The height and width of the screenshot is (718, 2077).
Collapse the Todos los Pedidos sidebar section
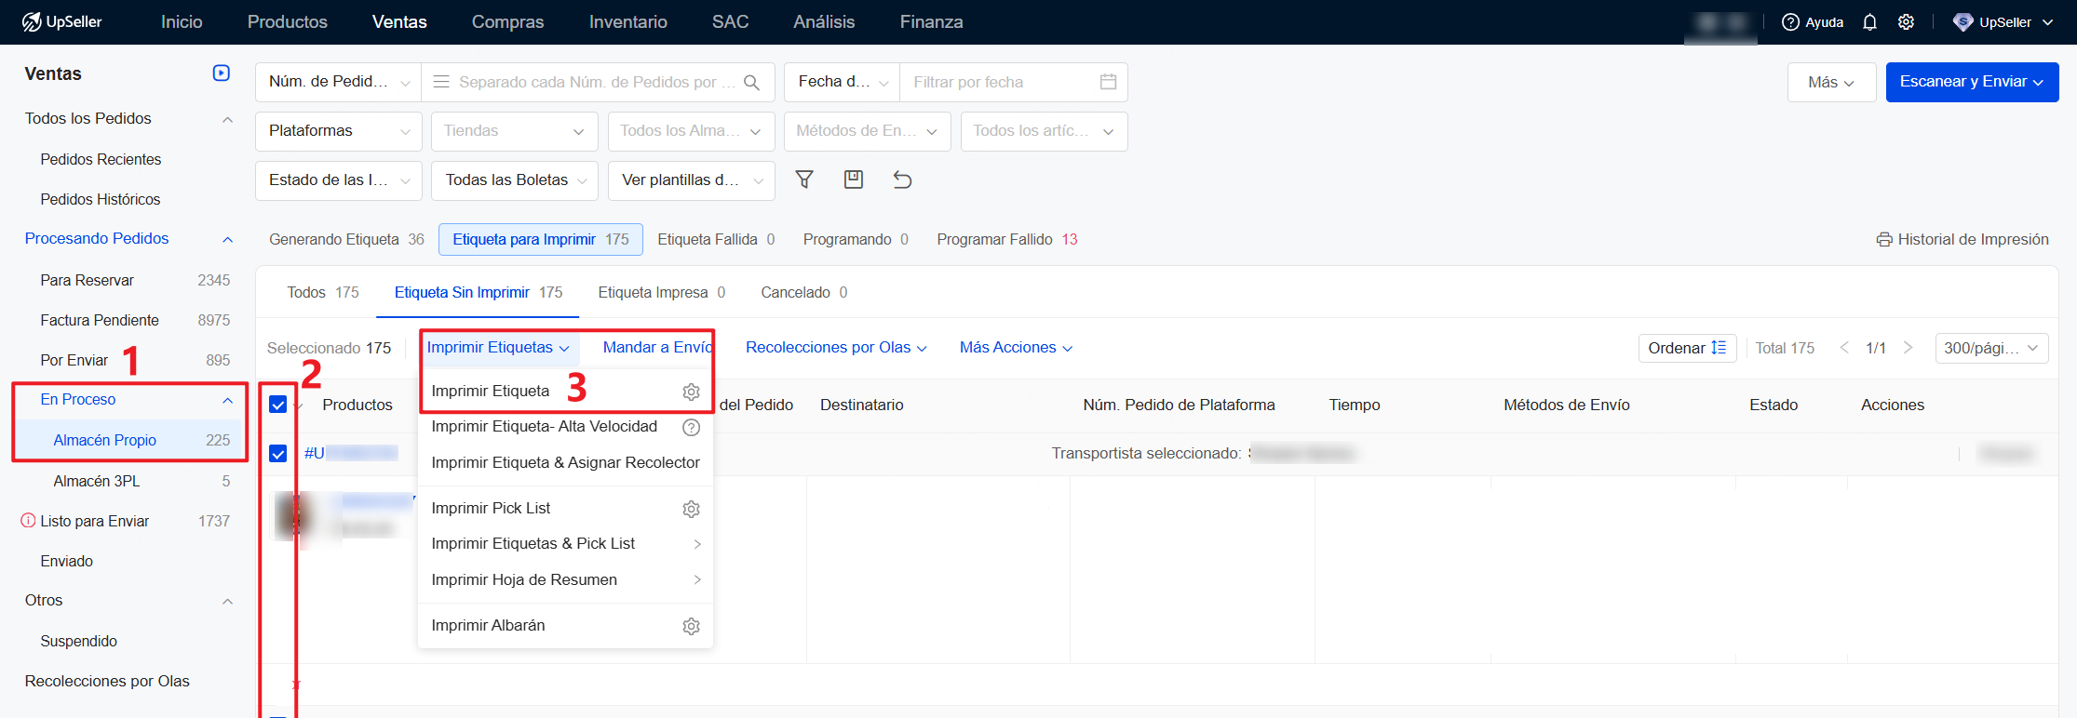click(227, 119)
